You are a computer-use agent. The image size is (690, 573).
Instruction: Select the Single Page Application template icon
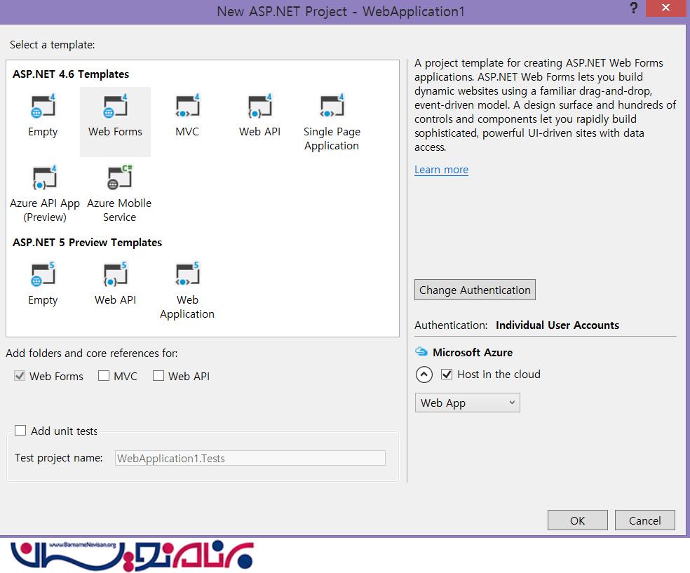point(332,106)
